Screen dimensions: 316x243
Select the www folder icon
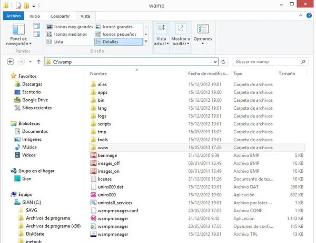(93, 147)
